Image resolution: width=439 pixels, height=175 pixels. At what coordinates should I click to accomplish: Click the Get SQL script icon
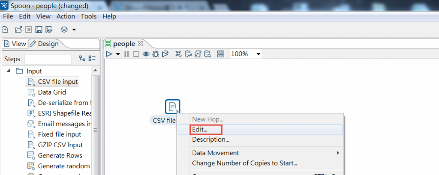pos(198,54)
